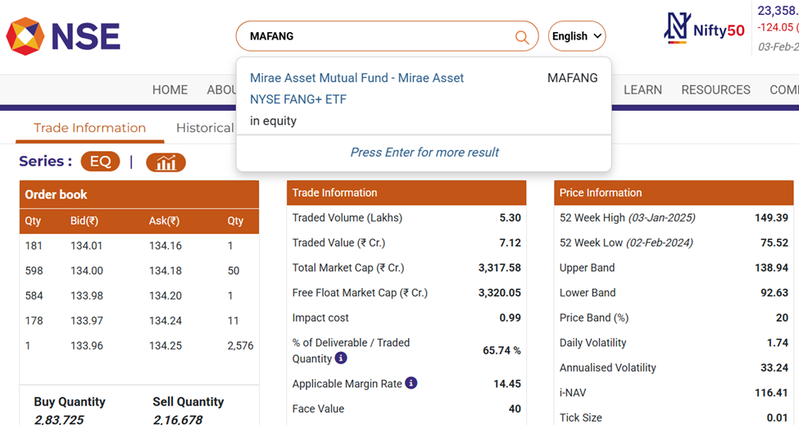Viewport: 799px width, 425px height.
Task: Open the RESOURCES menu
Action: 715,89
